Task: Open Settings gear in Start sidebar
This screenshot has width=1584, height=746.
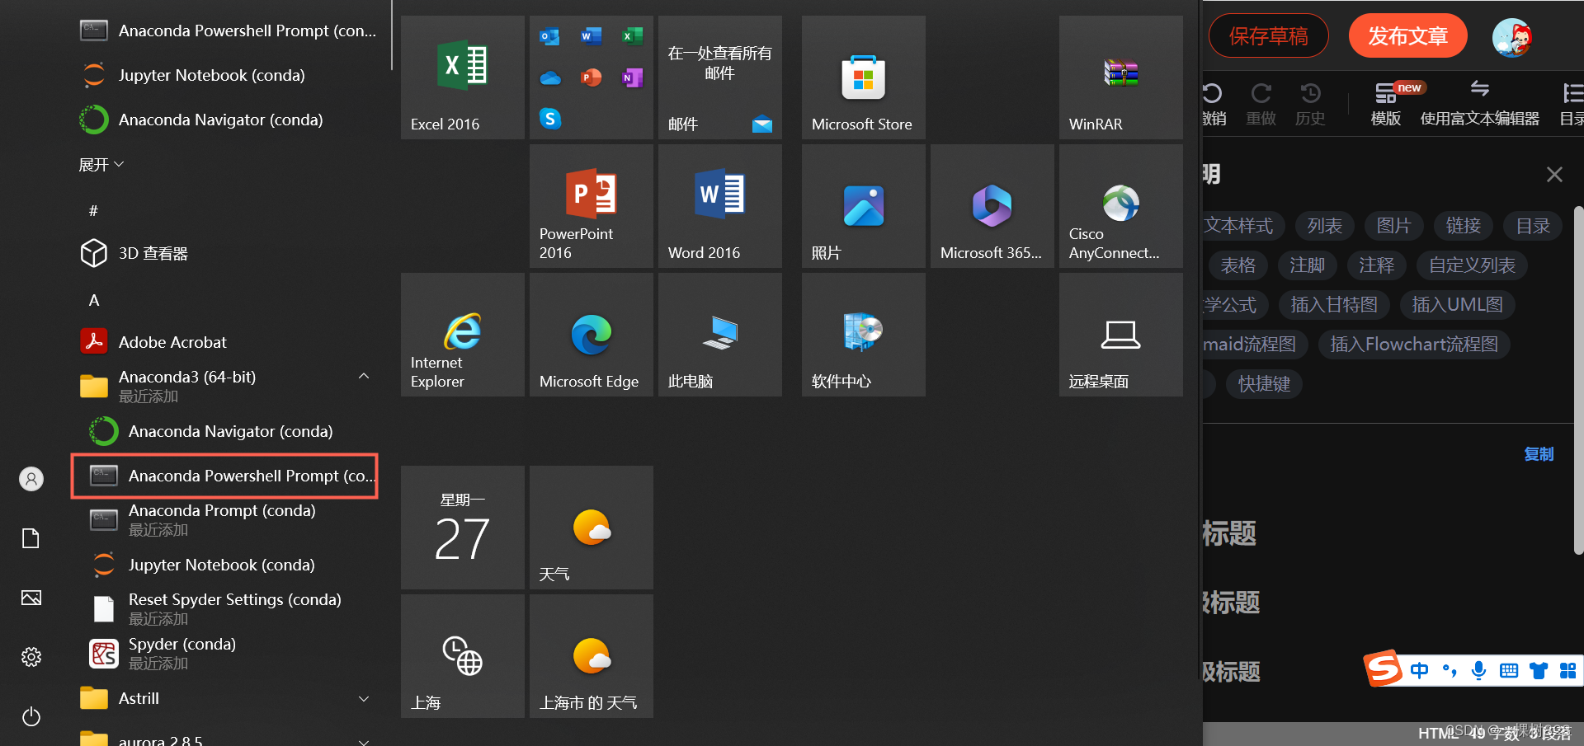Action: pyautogui.click(x=31, y=657)
